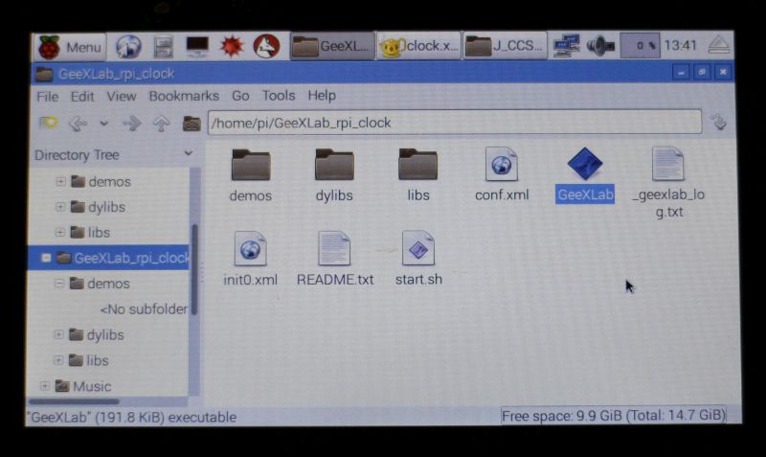Click the Free space status bar text
Screen dimensions: 766x457
[613, 416]
